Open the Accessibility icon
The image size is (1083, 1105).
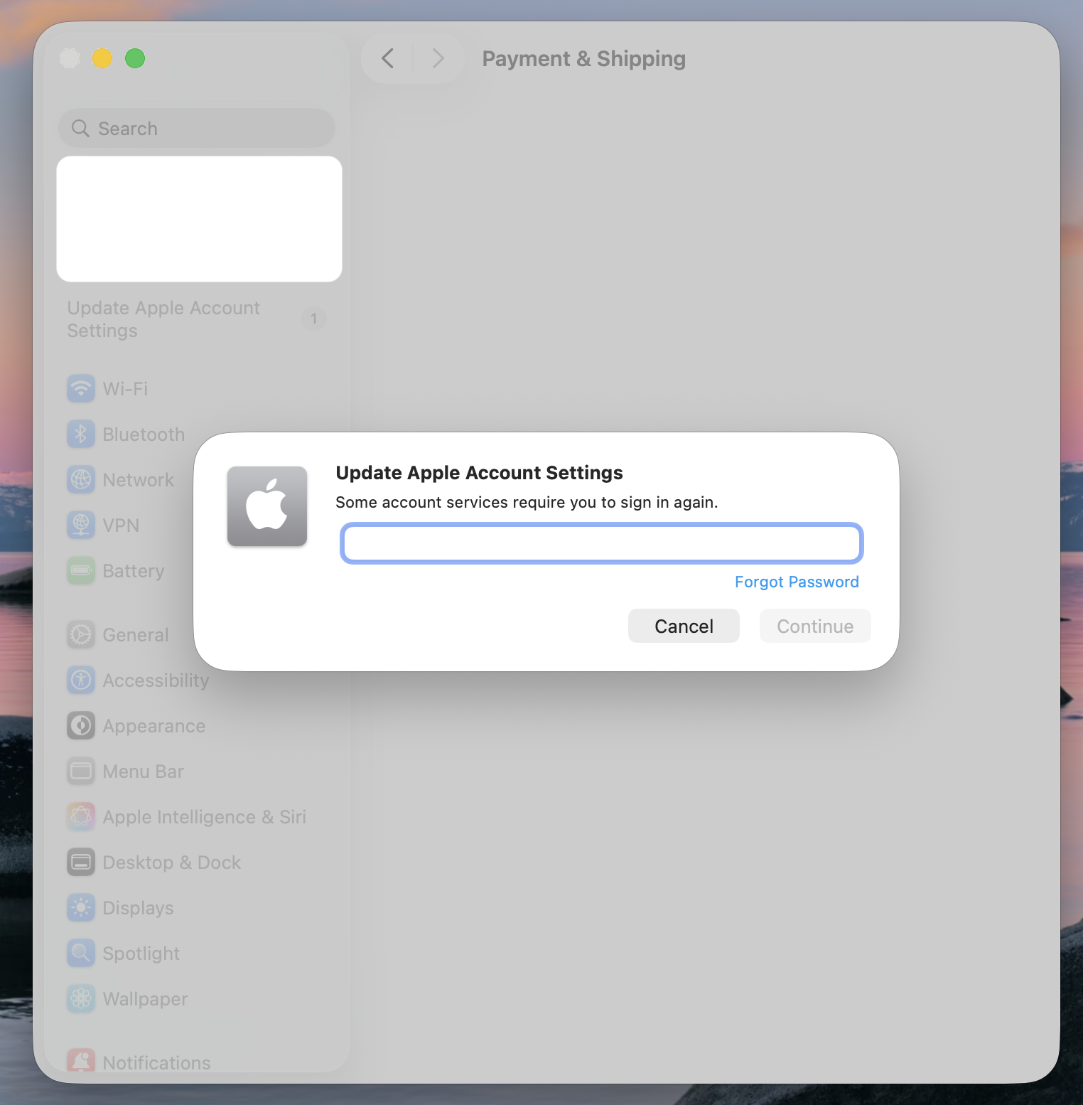81,680
